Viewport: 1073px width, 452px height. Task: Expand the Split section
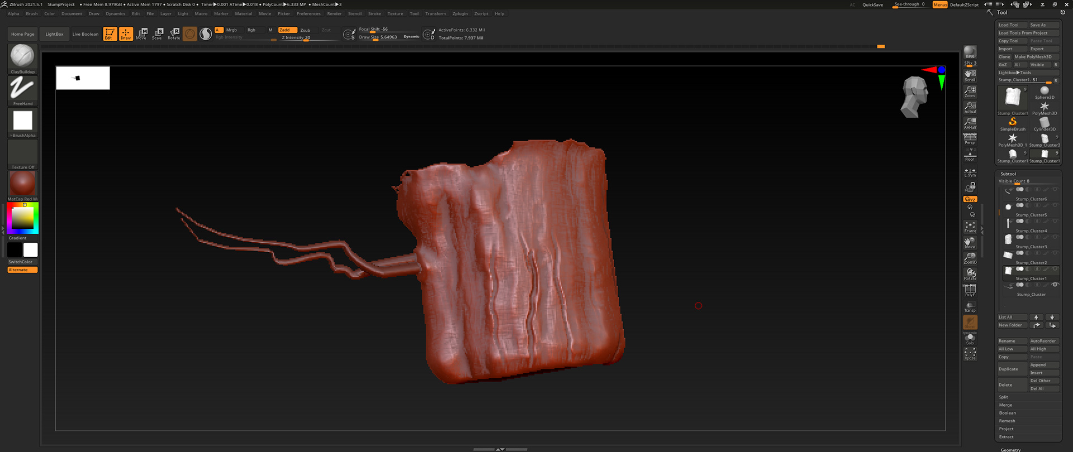[x=1004, y=397]
